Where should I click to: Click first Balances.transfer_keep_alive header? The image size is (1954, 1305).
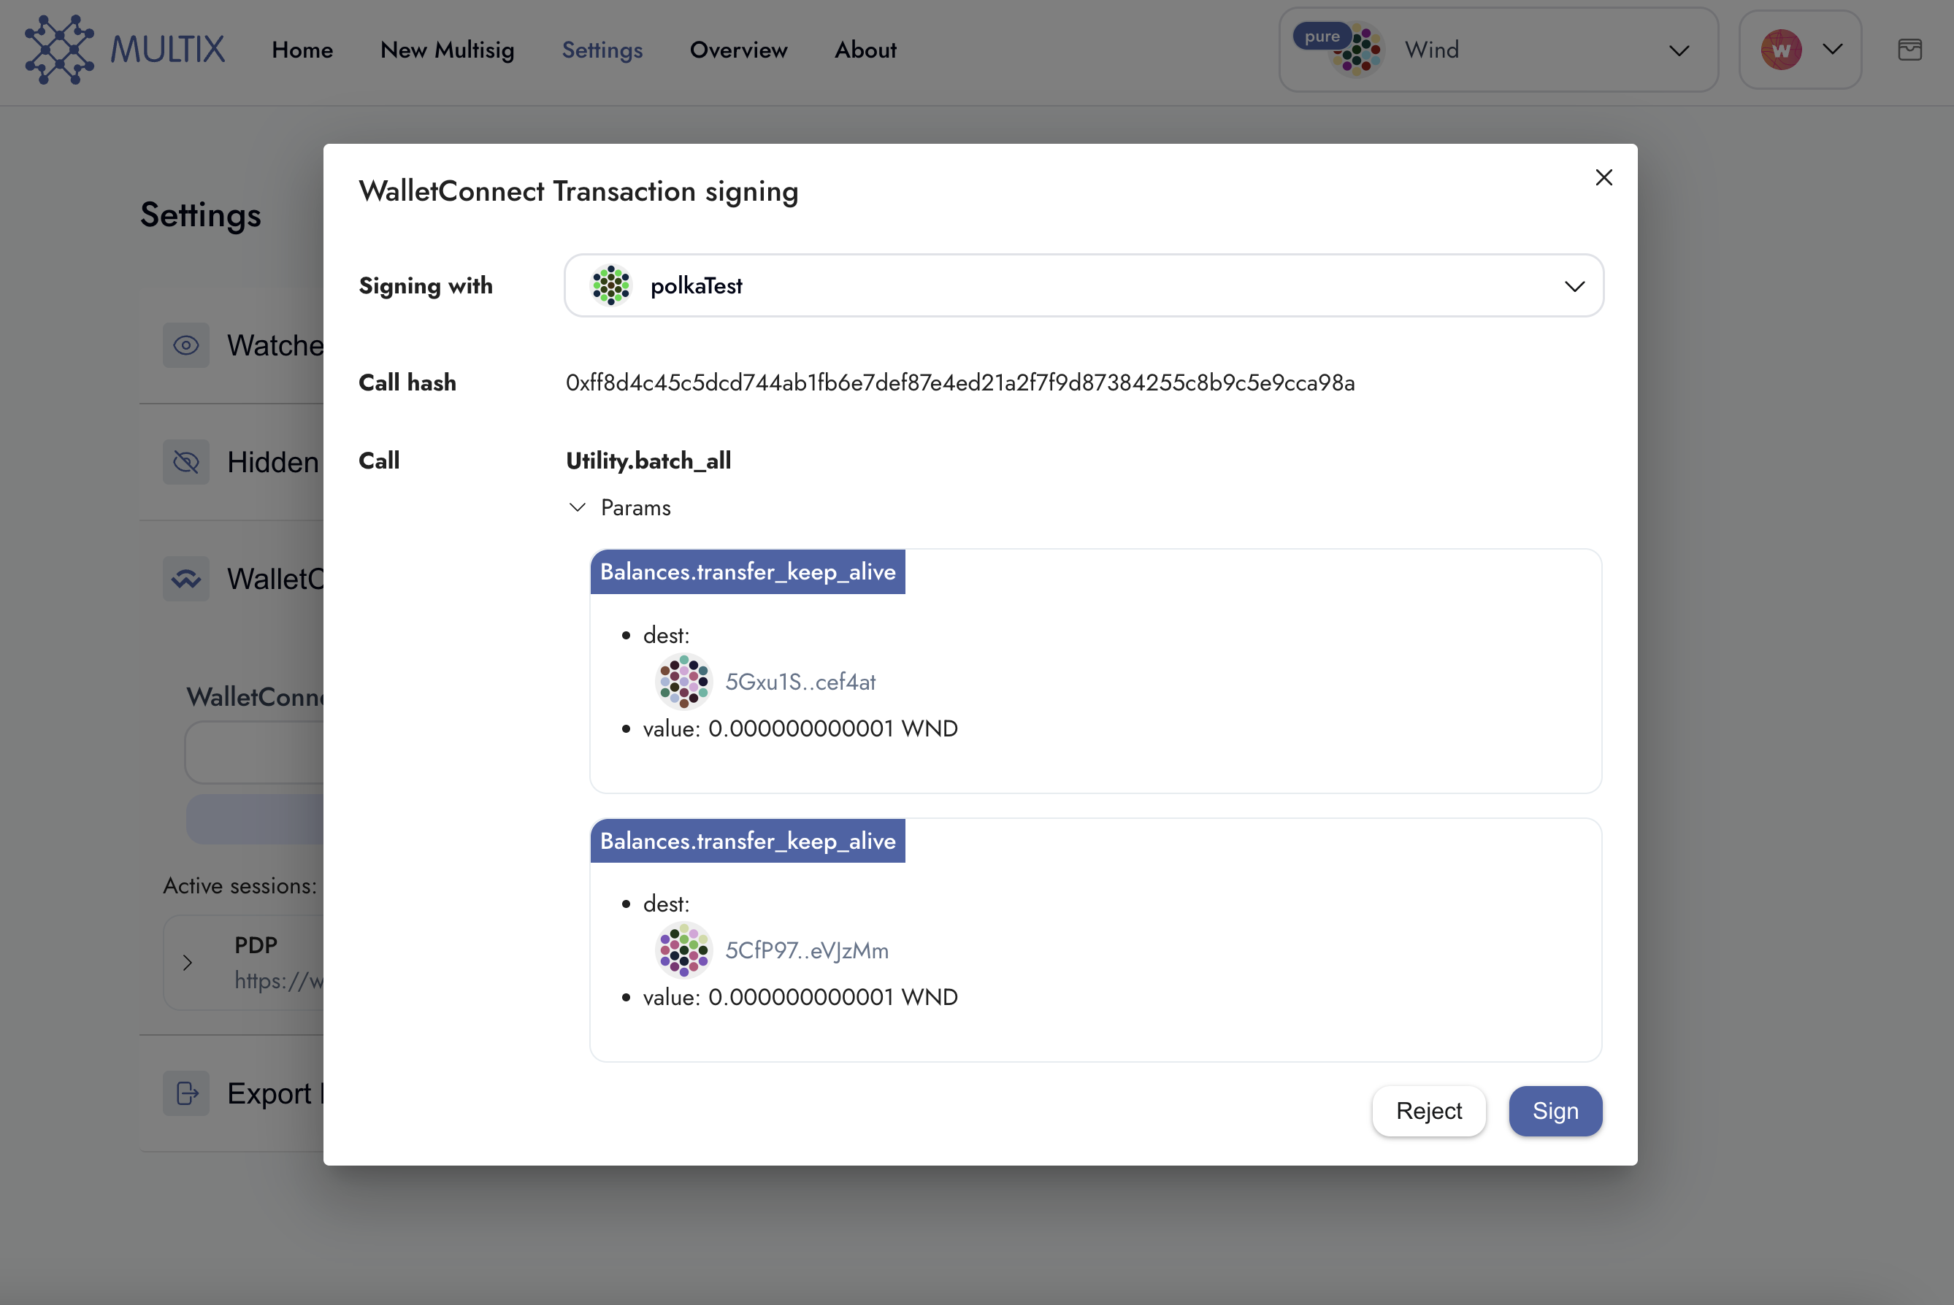(x=748, y=571)
